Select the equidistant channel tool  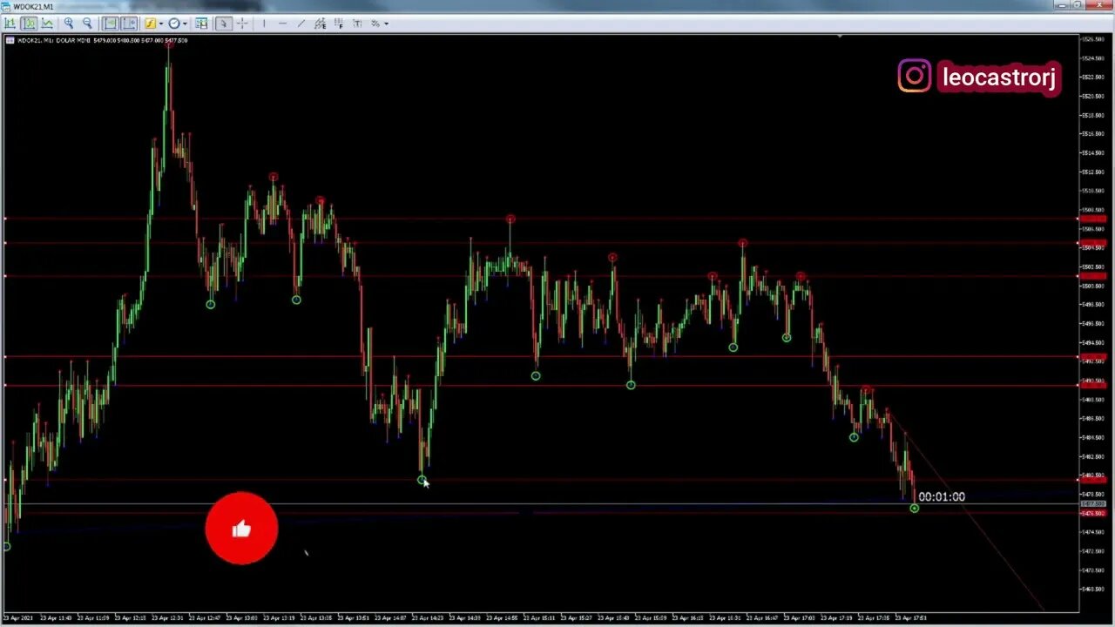point(320,24)
